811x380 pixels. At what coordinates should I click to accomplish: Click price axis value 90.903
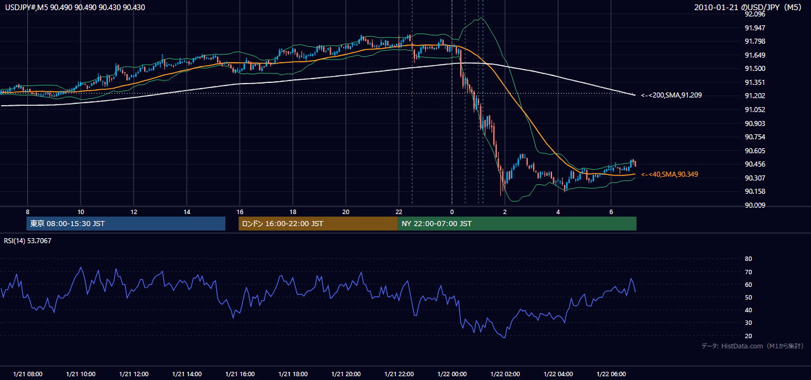point(755,123)
